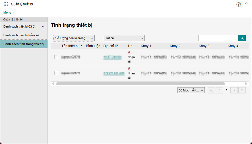Click the magnifier search button
The height and width of the screenshot is (144, 252).
point(242,38)
